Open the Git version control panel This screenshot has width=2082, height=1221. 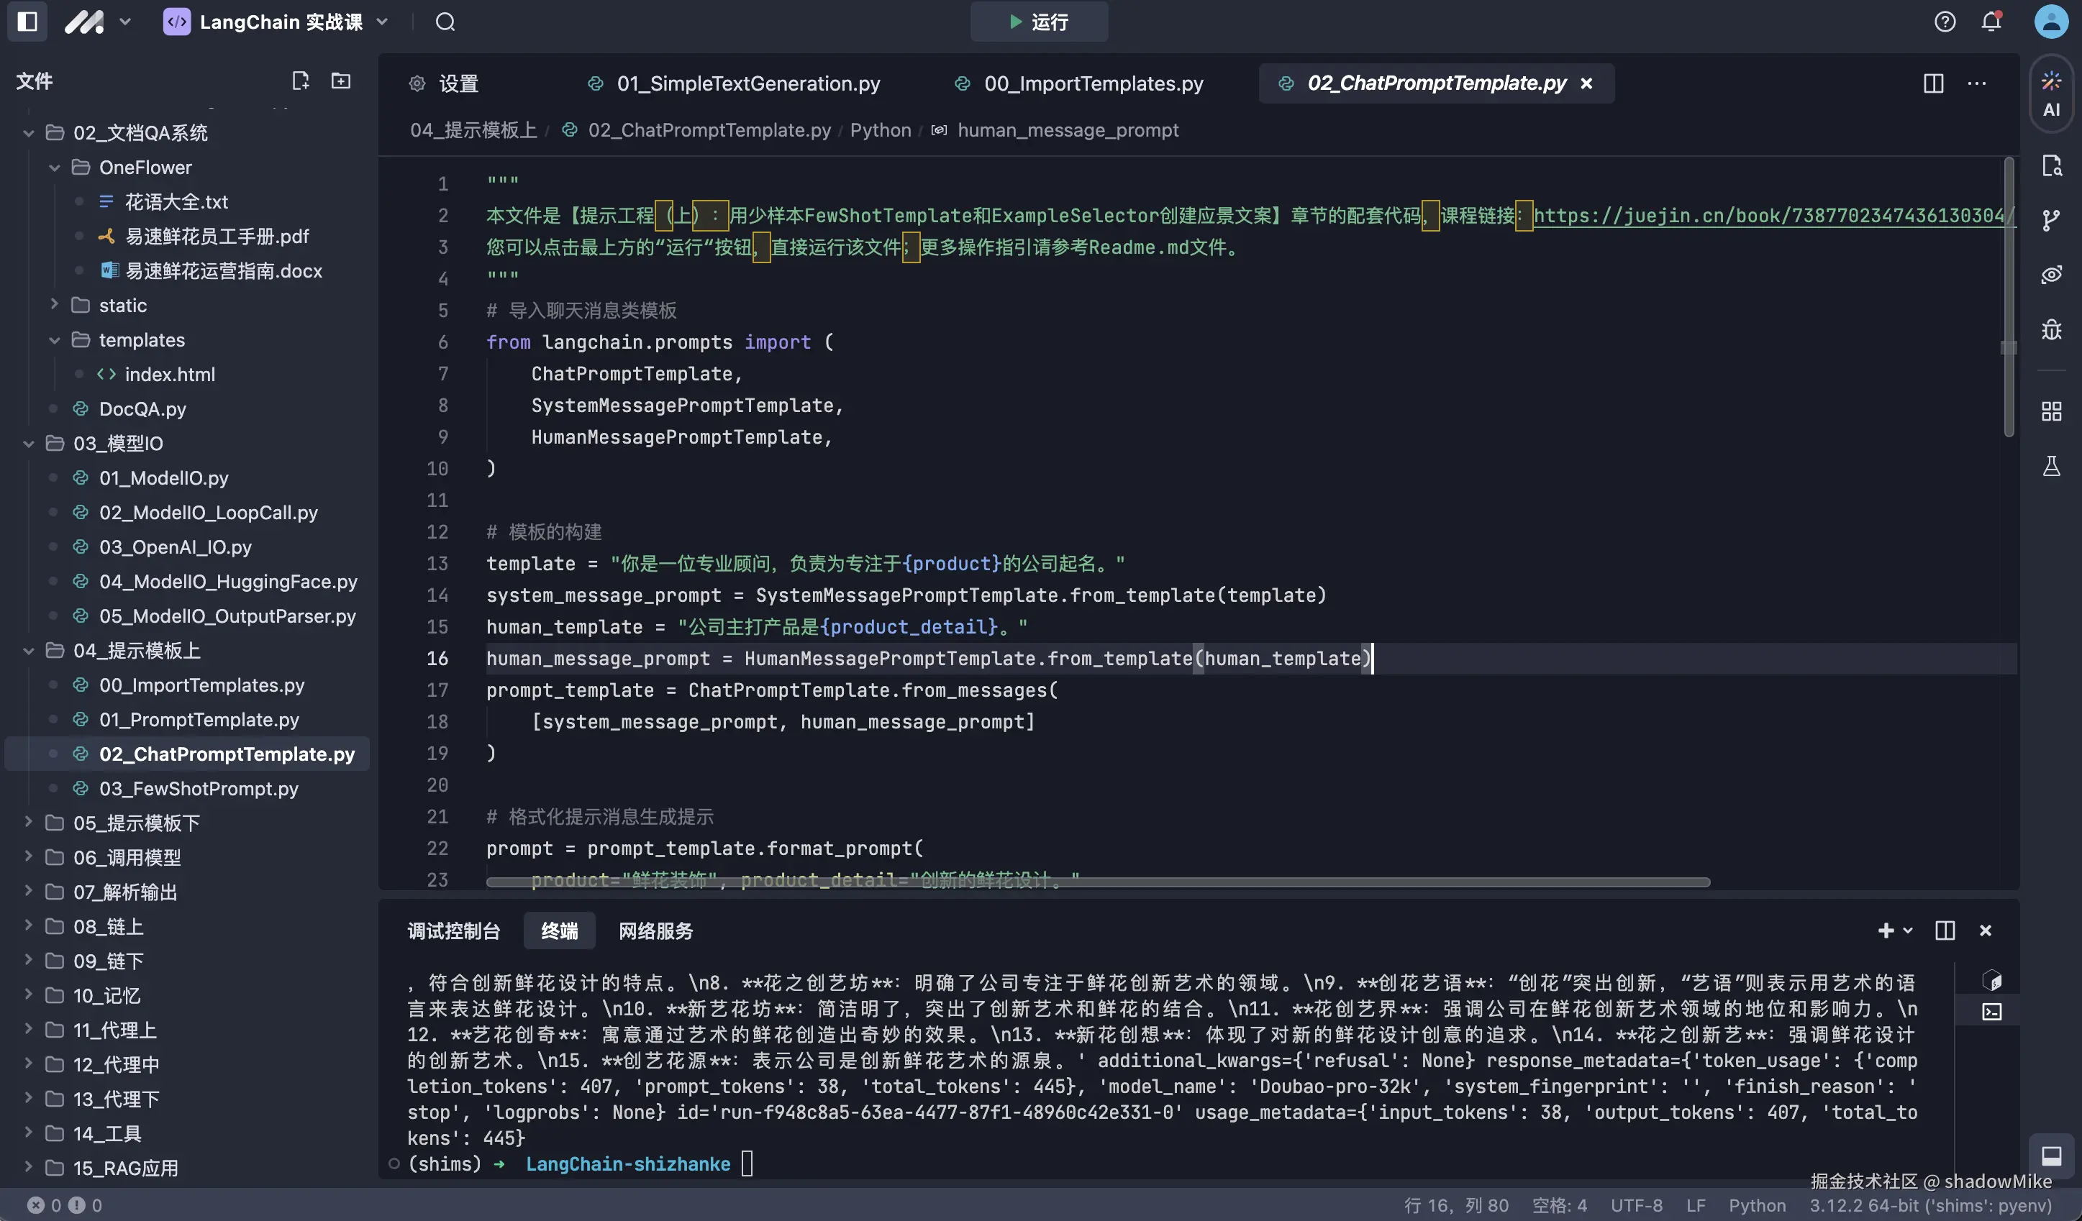tap(2053, 219)
